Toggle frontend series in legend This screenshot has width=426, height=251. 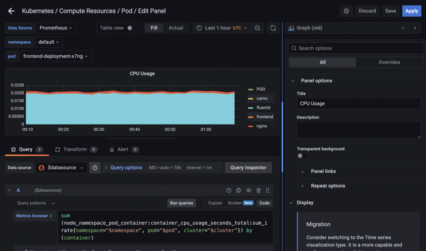coord(265,117)
